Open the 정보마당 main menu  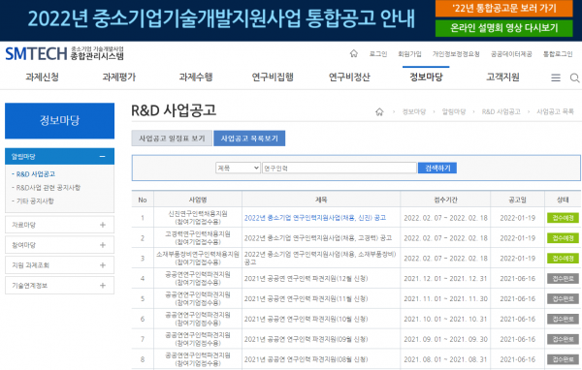click(426, 77)
